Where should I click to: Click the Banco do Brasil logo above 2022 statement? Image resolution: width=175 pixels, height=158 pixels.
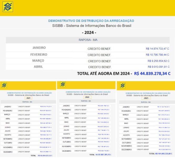click(x=63, y=84)
